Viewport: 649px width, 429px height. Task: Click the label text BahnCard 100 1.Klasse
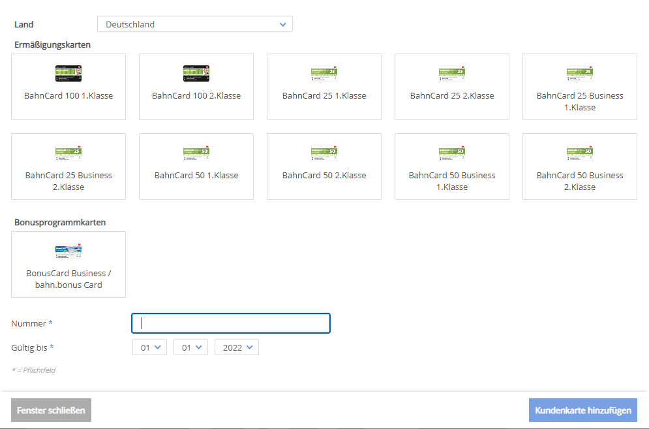(68, 96)
